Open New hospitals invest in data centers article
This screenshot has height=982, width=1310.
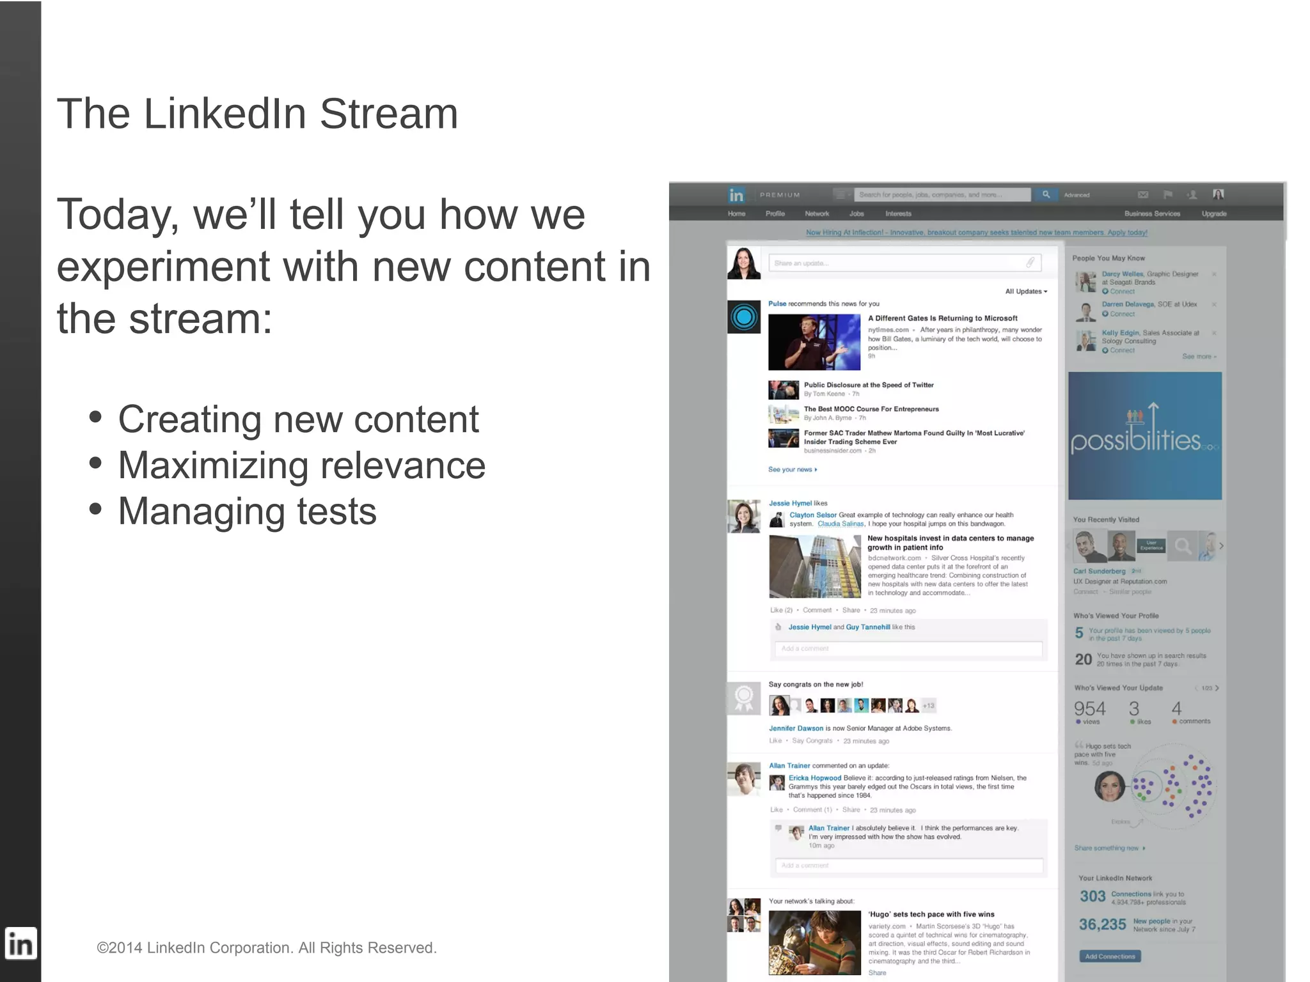(951, 543)
